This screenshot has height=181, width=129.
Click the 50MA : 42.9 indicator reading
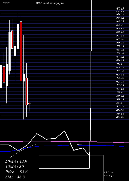tap(16, 162)
